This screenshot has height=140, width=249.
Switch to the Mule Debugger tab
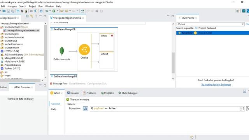[128, 93]
